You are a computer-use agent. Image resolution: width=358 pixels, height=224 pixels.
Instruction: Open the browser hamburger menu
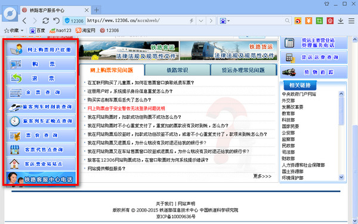(351, 21)
